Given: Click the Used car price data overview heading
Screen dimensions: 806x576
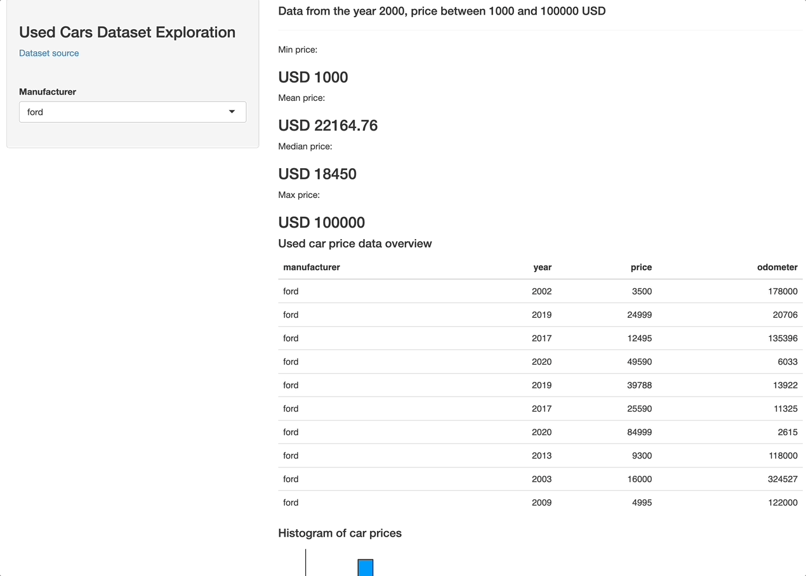Looking at the screenshot, I should pos(355,244).
